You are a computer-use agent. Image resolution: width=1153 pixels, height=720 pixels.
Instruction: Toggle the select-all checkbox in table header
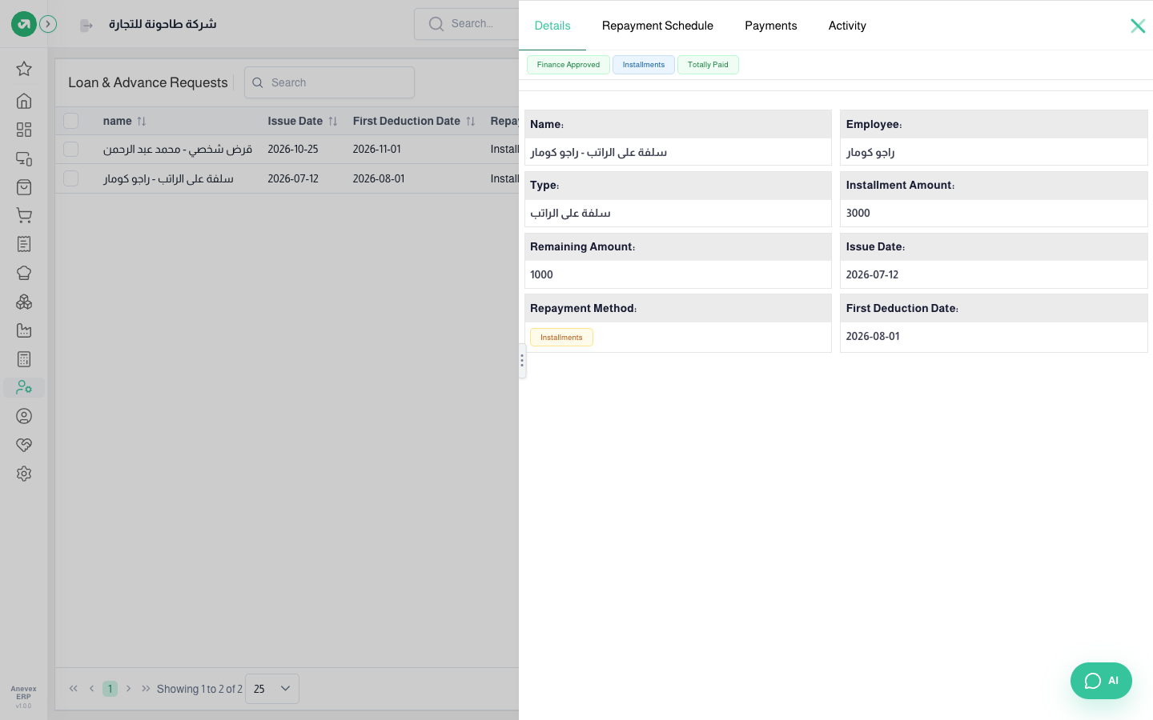pyautogui.click(x=71, y=121)
